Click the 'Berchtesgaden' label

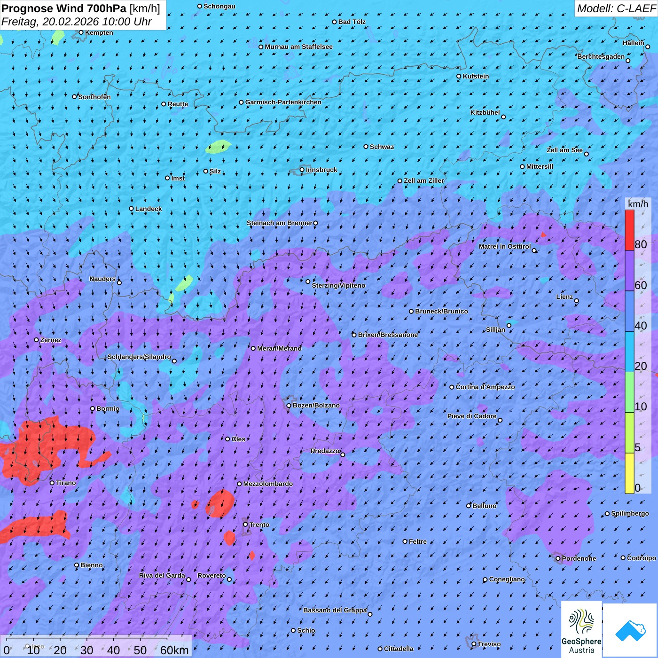tap(601, 56)
